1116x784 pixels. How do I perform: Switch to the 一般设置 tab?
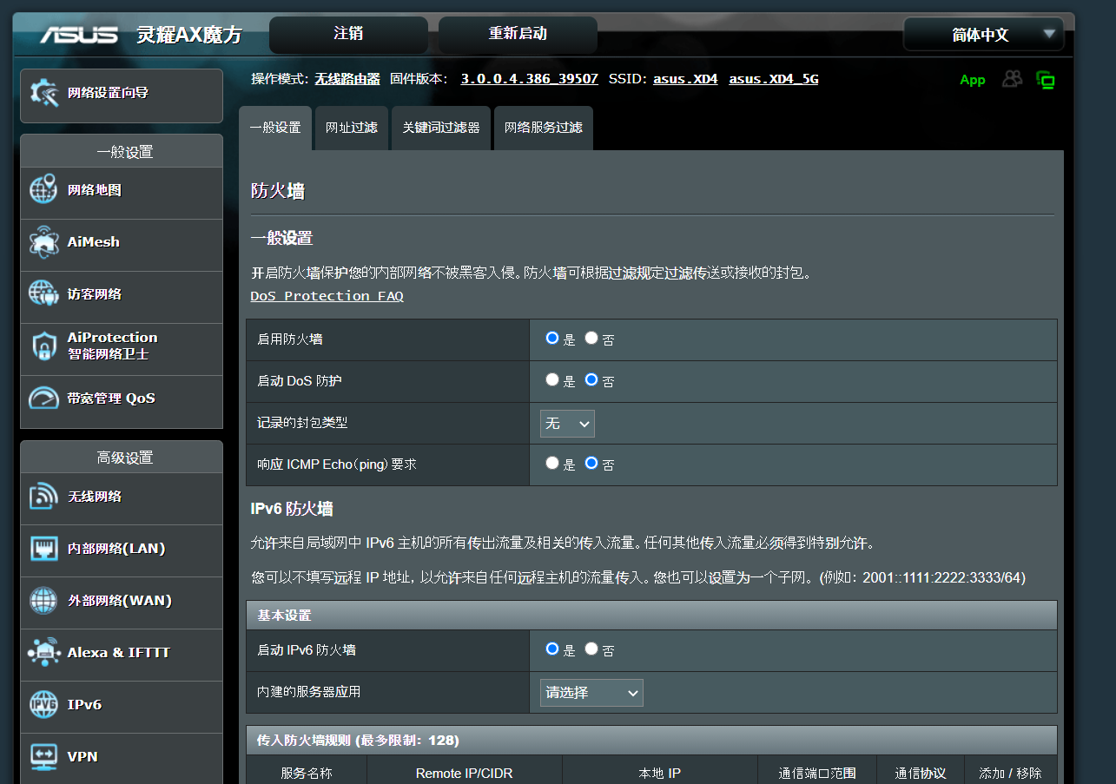(275, 128)
